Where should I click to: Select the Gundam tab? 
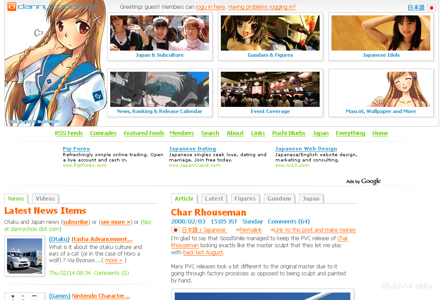[x=279, y=199]
